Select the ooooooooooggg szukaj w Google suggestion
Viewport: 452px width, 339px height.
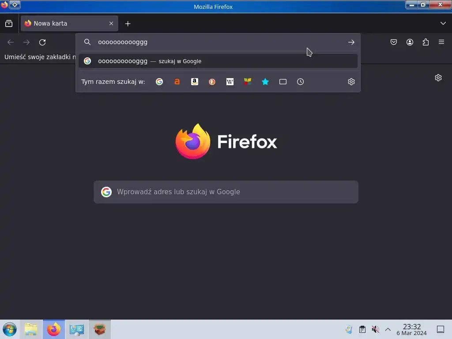pyautogui.click(x=218, y=61)
